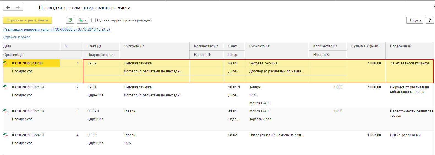The image size is (435, 155).
Task: Select the 62.02 debit account cell
Action: coord(92,63)
